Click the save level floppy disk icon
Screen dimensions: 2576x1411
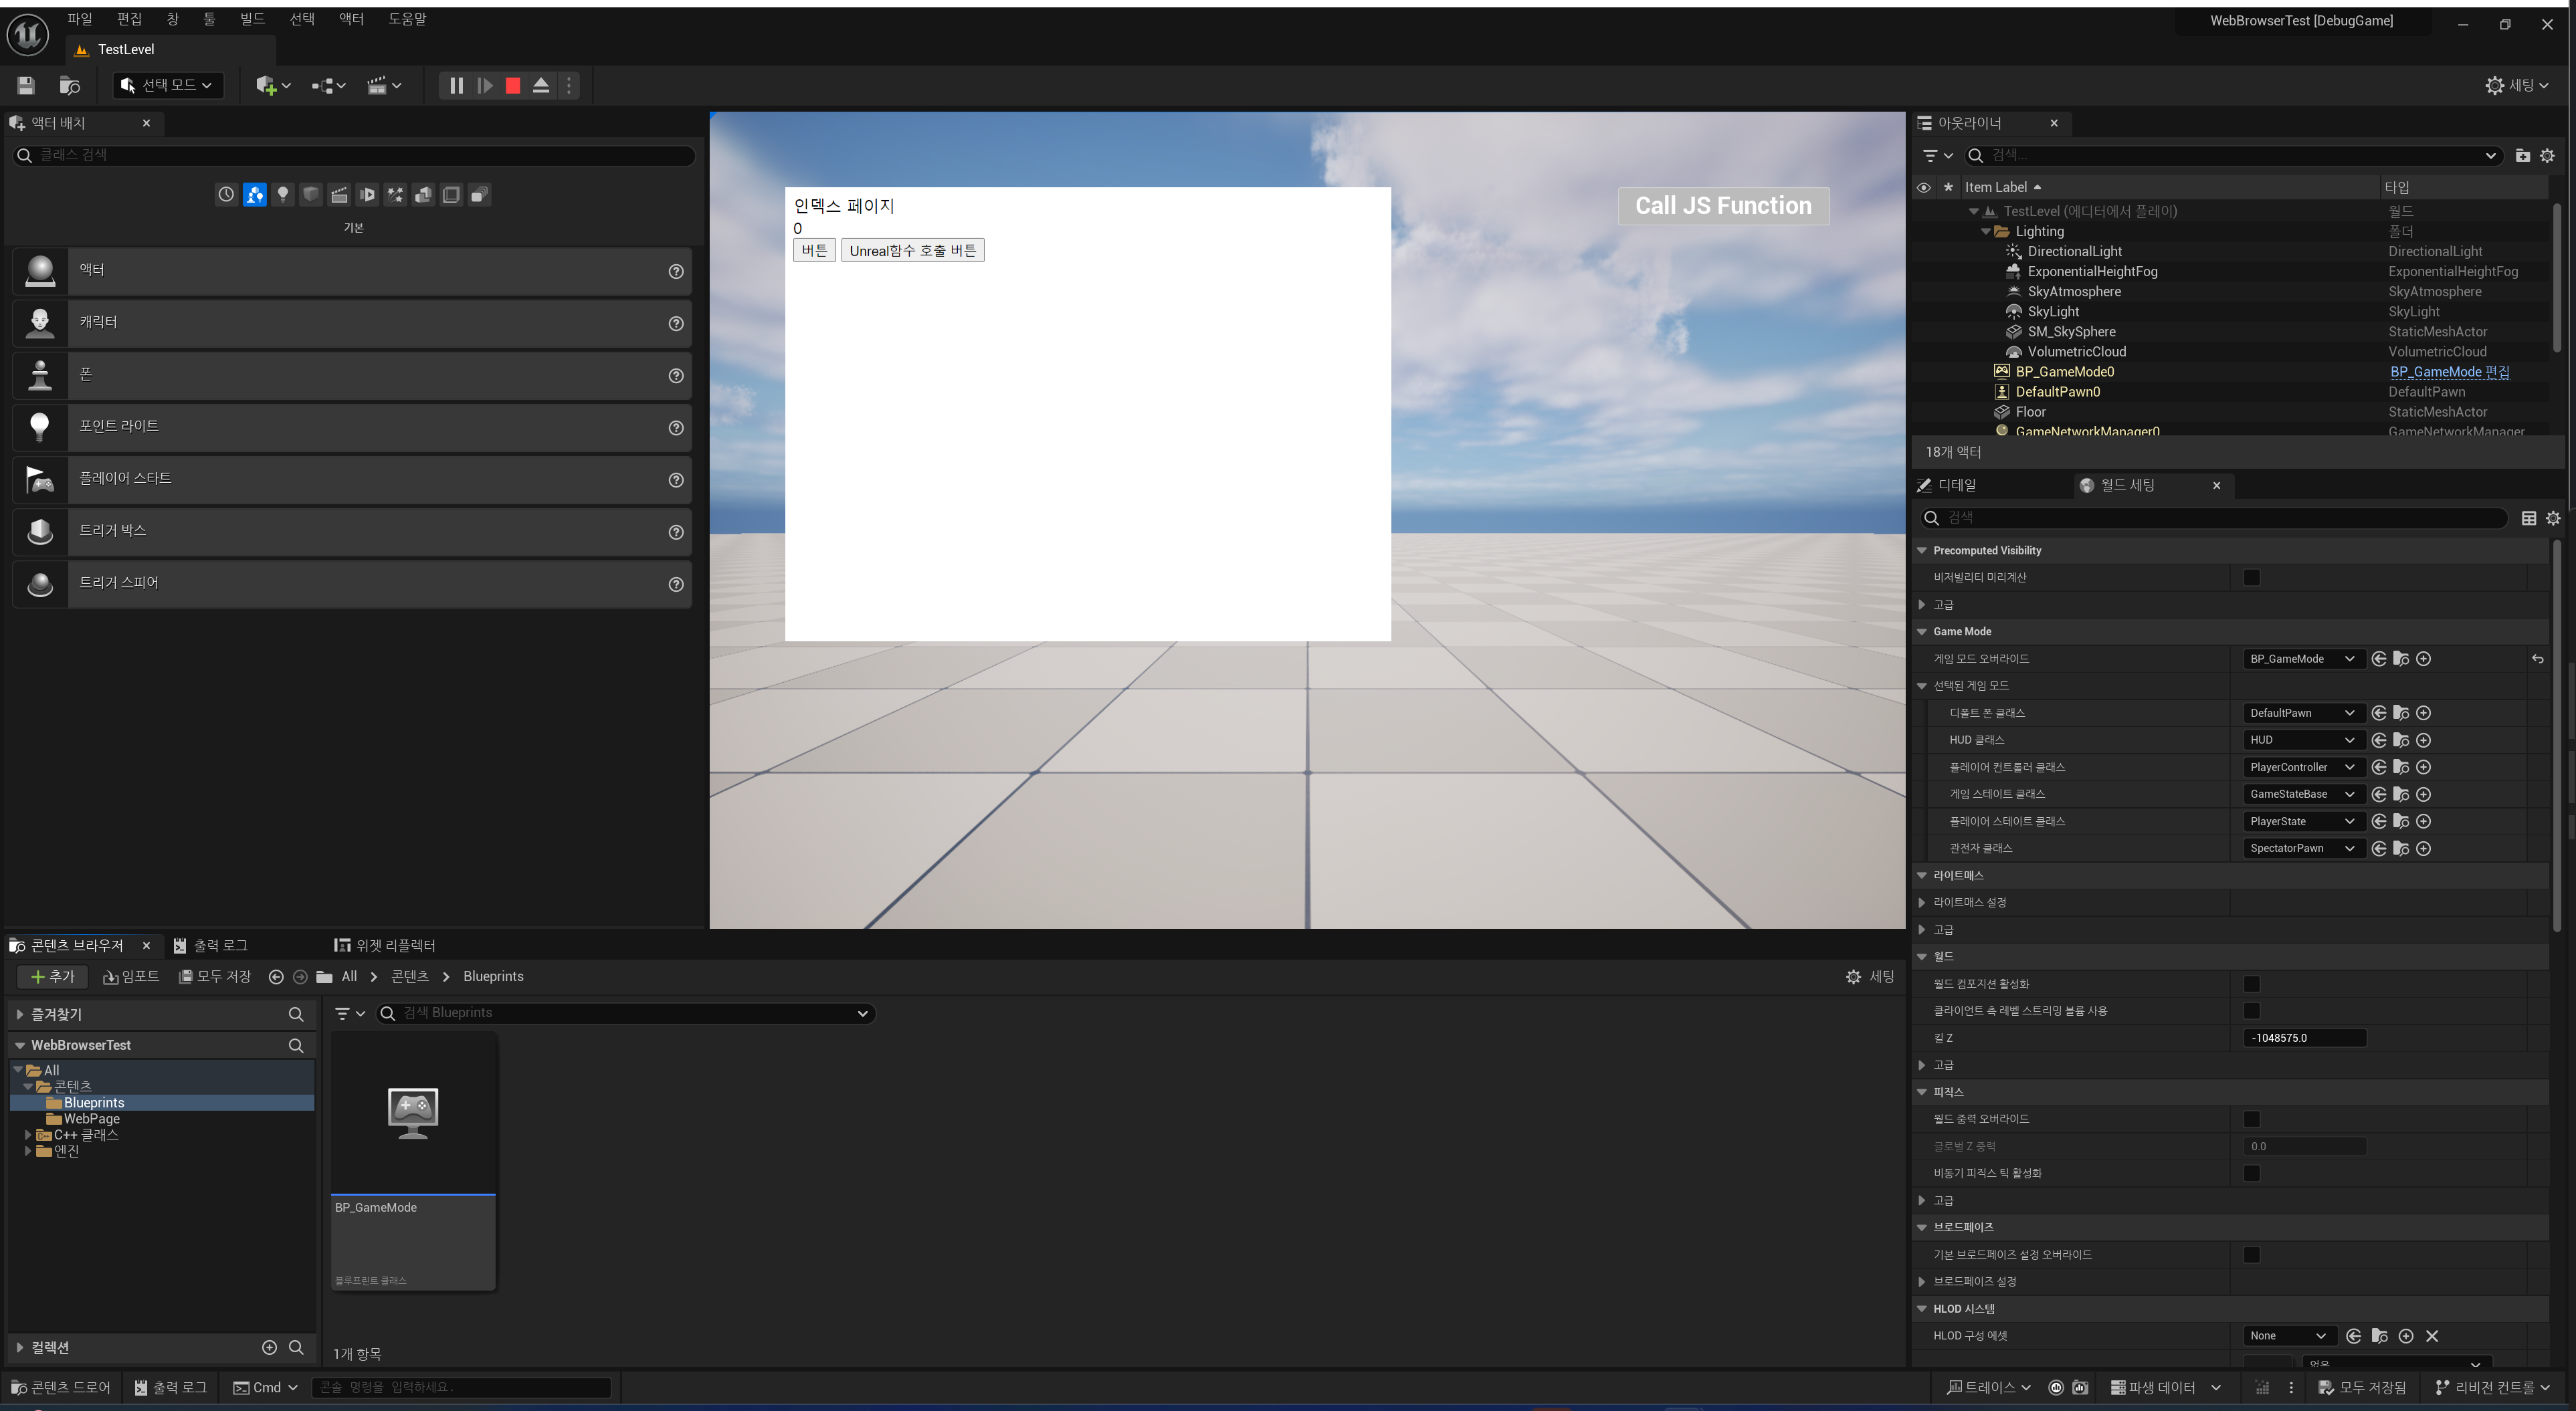(x=26, y=86)
